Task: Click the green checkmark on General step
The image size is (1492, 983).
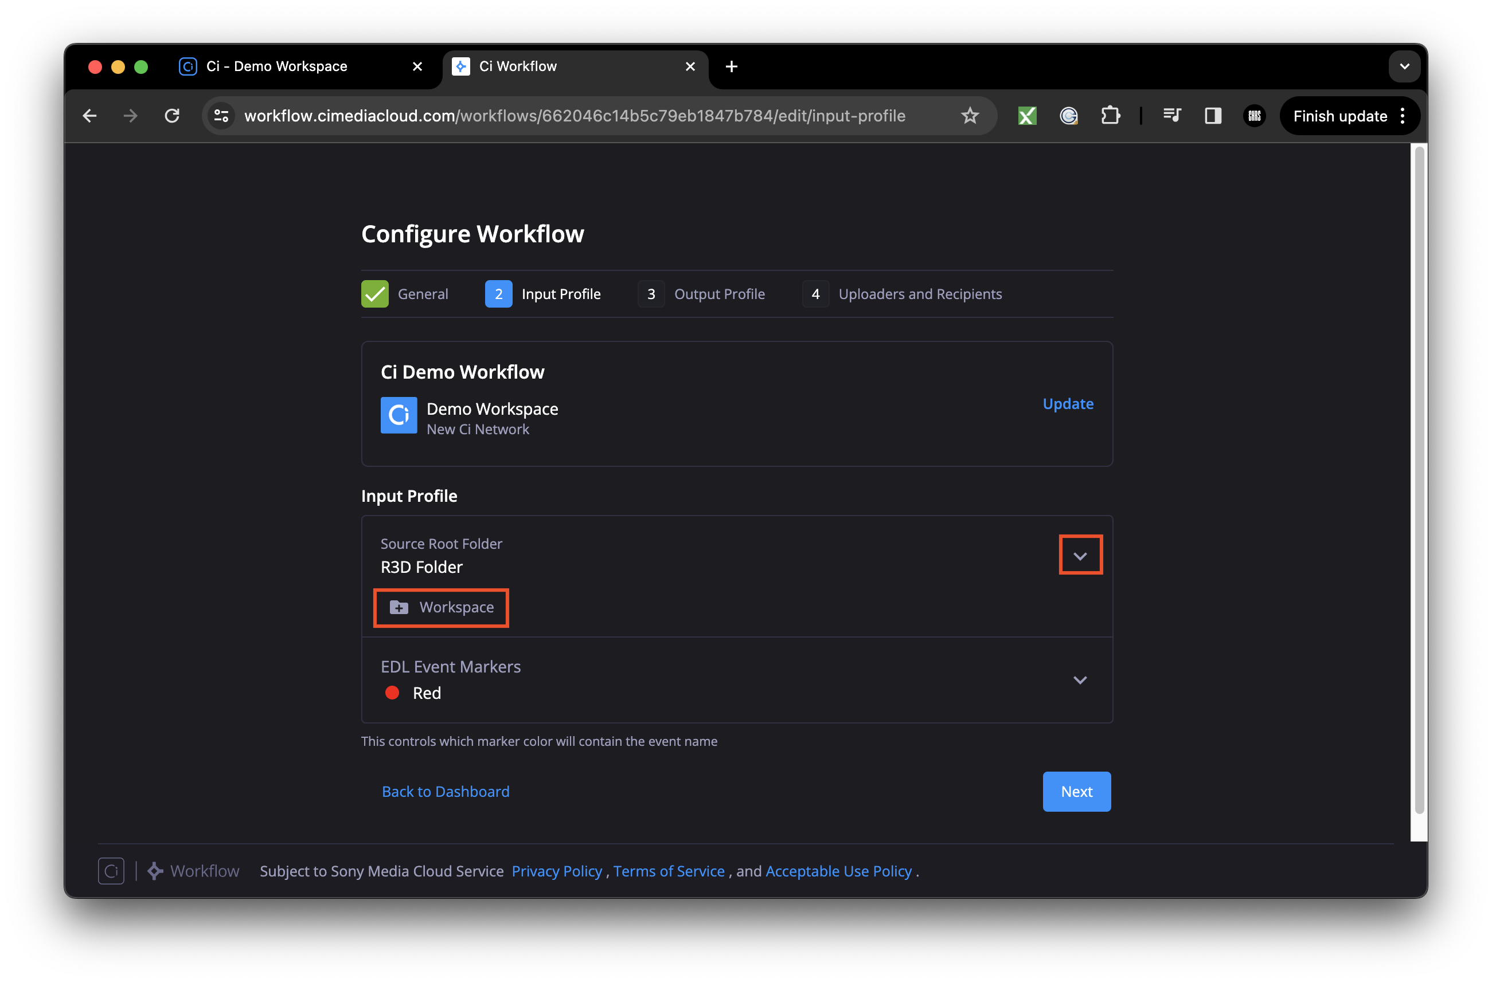Action: tap(374, 293)
